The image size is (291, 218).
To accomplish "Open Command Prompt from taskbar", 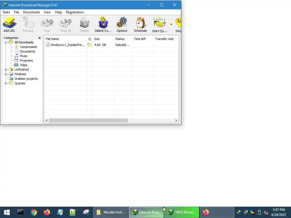I will (20, 212).
